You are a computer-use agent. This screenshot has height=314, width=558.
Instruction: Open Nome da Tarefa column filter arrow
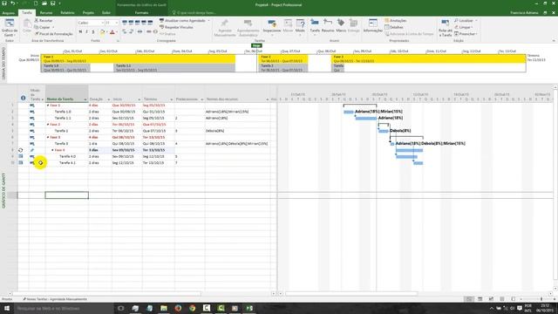coord(85,99)
